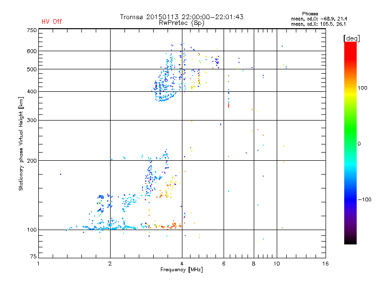The height and width of the screenshot is (287, 383).
Task: Click the '16' x-axis tick label
Action: point(326,264)
